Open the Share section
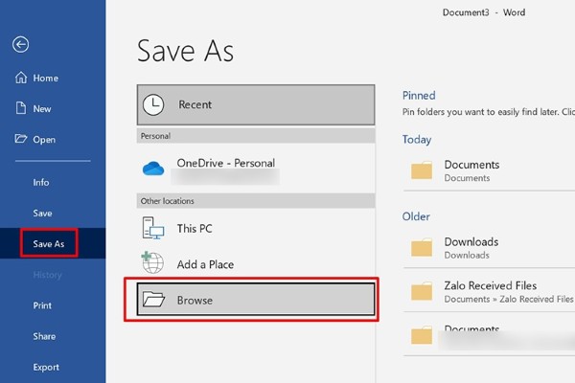This screenshot has width=575, height=383. (44, 336)
